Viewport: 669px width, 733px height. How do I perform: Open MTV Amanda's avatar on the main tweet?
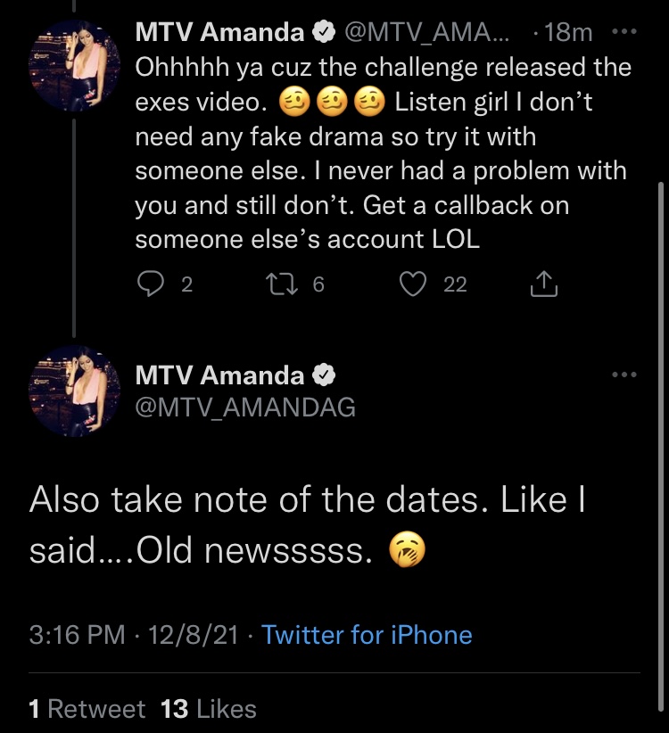[x=74, y=391]
